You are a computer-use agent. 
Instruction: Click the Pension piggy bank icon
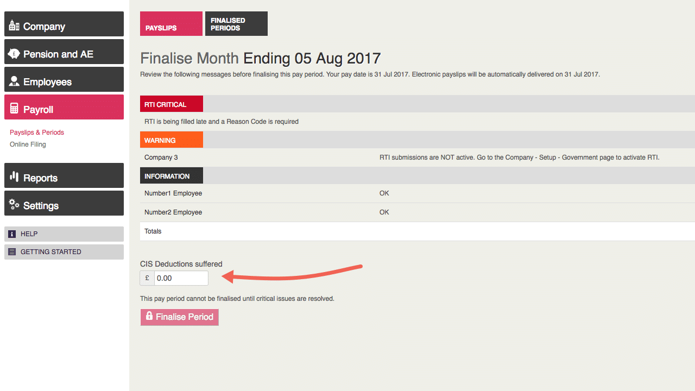[x=14, y=54]
